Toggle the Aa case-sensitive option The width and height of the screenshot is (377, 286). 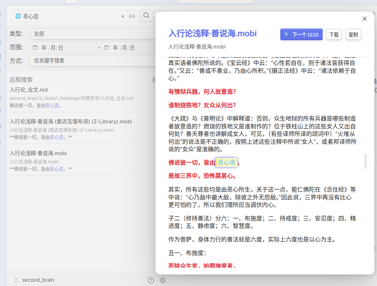coord(131,16)
